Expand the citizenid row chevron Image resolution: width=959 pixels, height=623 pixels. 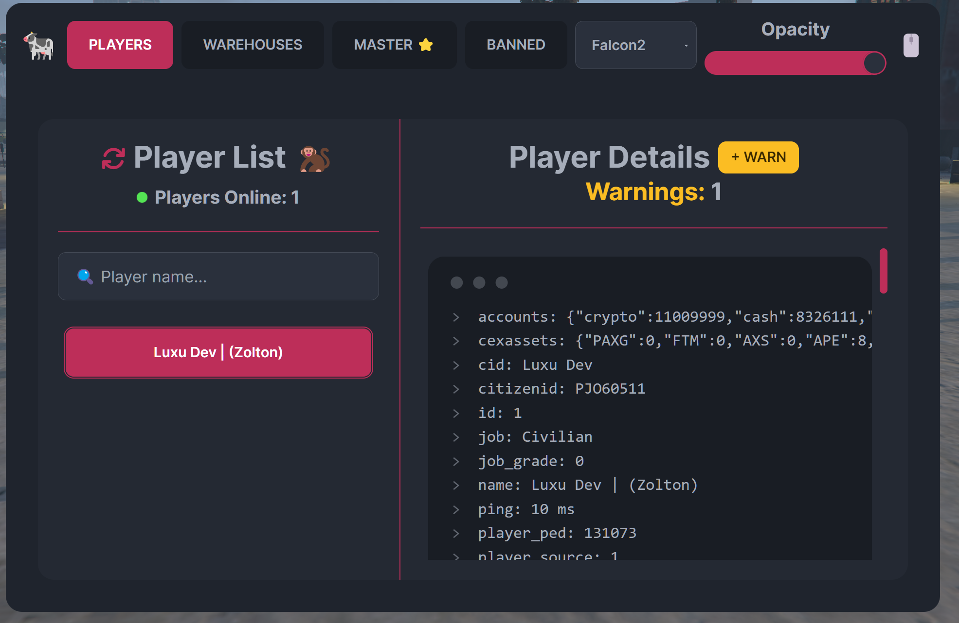point(456,389)
